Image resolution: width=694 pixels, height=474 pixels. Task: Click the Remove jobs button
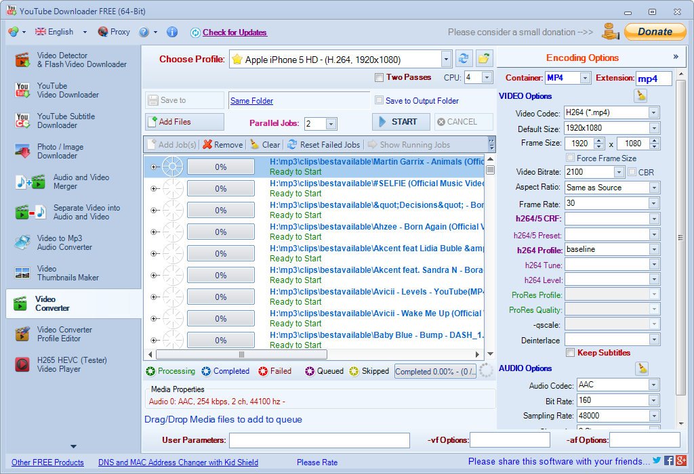point(223,145)
